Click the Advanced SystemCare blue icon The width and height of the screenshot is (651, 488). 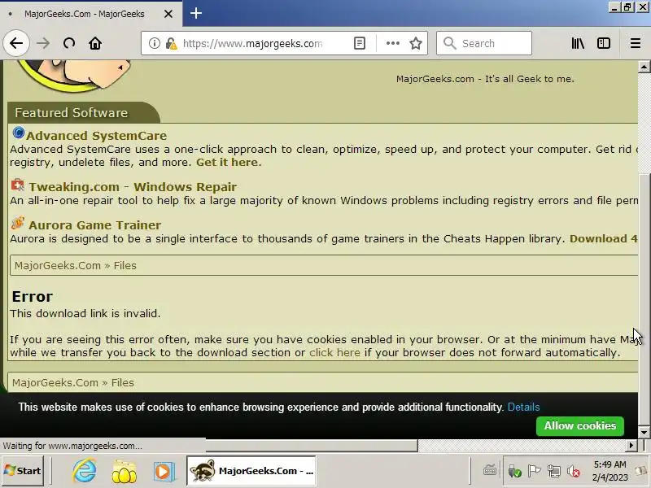tap(18, 133)
